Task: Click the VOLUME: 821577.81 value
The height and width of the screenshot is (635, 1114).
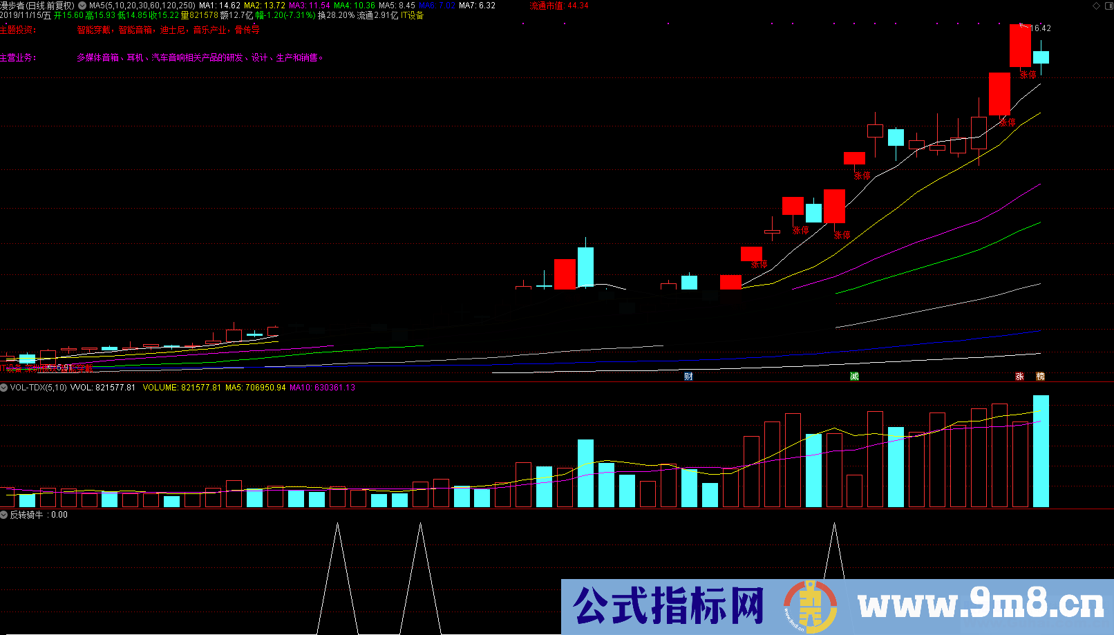Action: pyautogui.click(x=182, y=388)
